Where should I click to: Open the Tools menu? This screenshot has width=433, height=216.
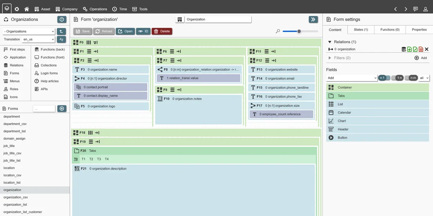pyautogui.click(x=140, y=9)
